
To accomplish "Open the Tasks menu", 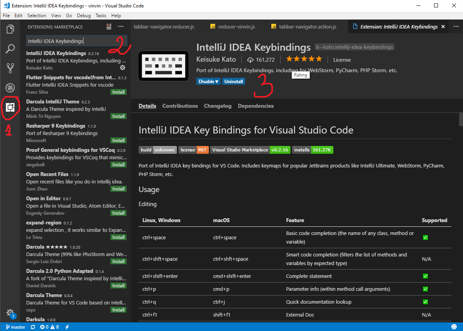I will click(101, 15).
